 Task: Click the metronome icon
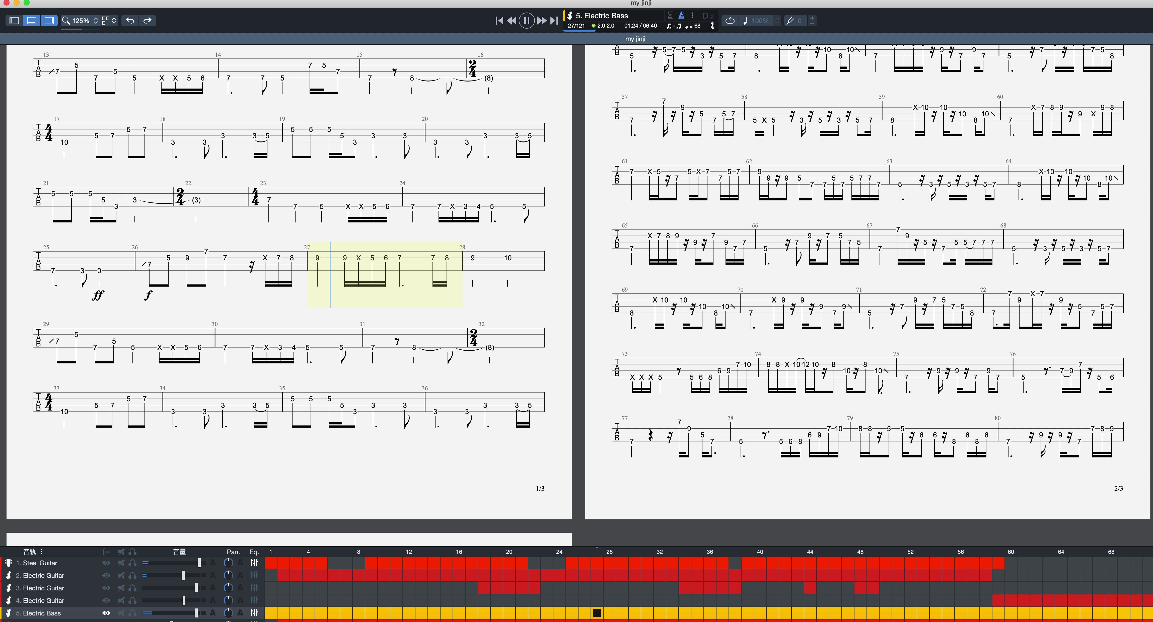pos(681,15)
